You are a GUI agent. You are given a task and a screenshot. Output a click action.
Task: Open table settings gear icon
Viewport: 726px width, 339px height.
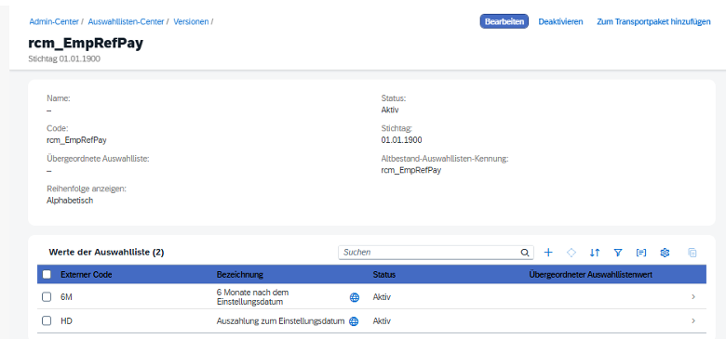[665, 253]
